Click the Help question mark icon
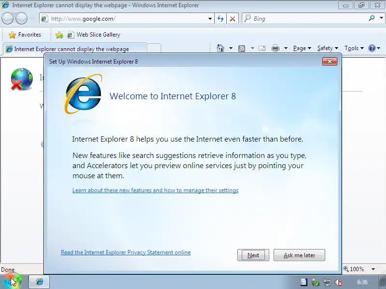 (x=372, y=48)
